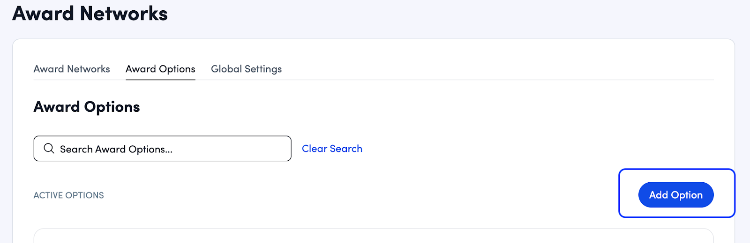Click the blue highlight frame around Add Option
The height and width of the screenshot is (243, 750).
click(620, 193)
